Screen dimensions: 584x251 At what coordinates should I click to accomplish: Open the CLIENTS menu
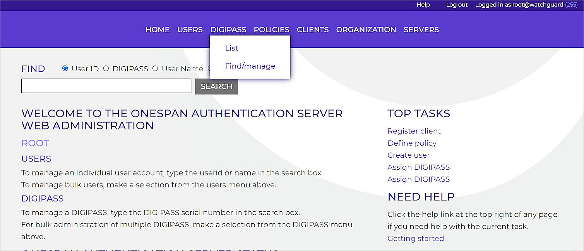(312, 29)
